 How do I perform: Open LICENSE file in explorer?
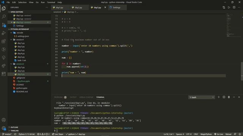tap(20, 85)
